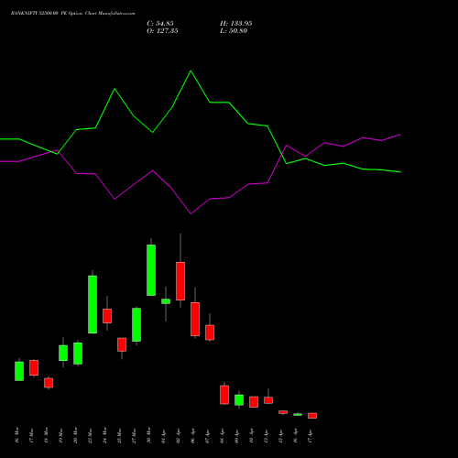
Task: Click the last red candle above 17 Apr
Action: pyautogui.click(x=312, y=416)
